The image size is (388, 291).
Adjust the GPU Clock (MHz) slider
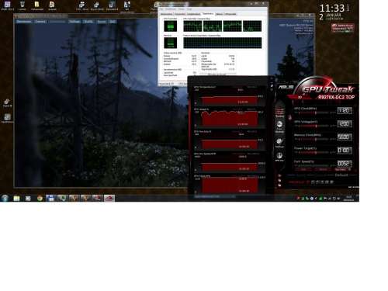click(x=315, y=113)
